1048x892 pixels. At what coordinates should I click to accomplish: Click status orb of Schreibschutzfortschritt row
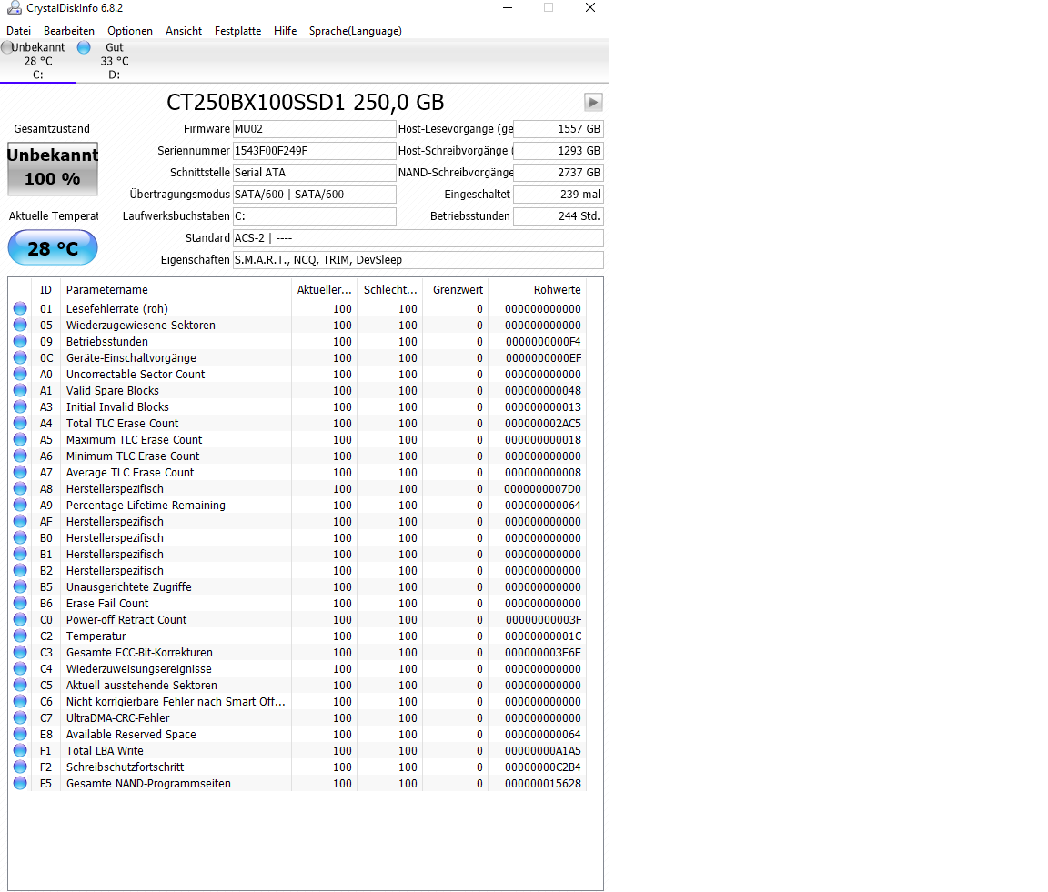(x=20, y=767)
